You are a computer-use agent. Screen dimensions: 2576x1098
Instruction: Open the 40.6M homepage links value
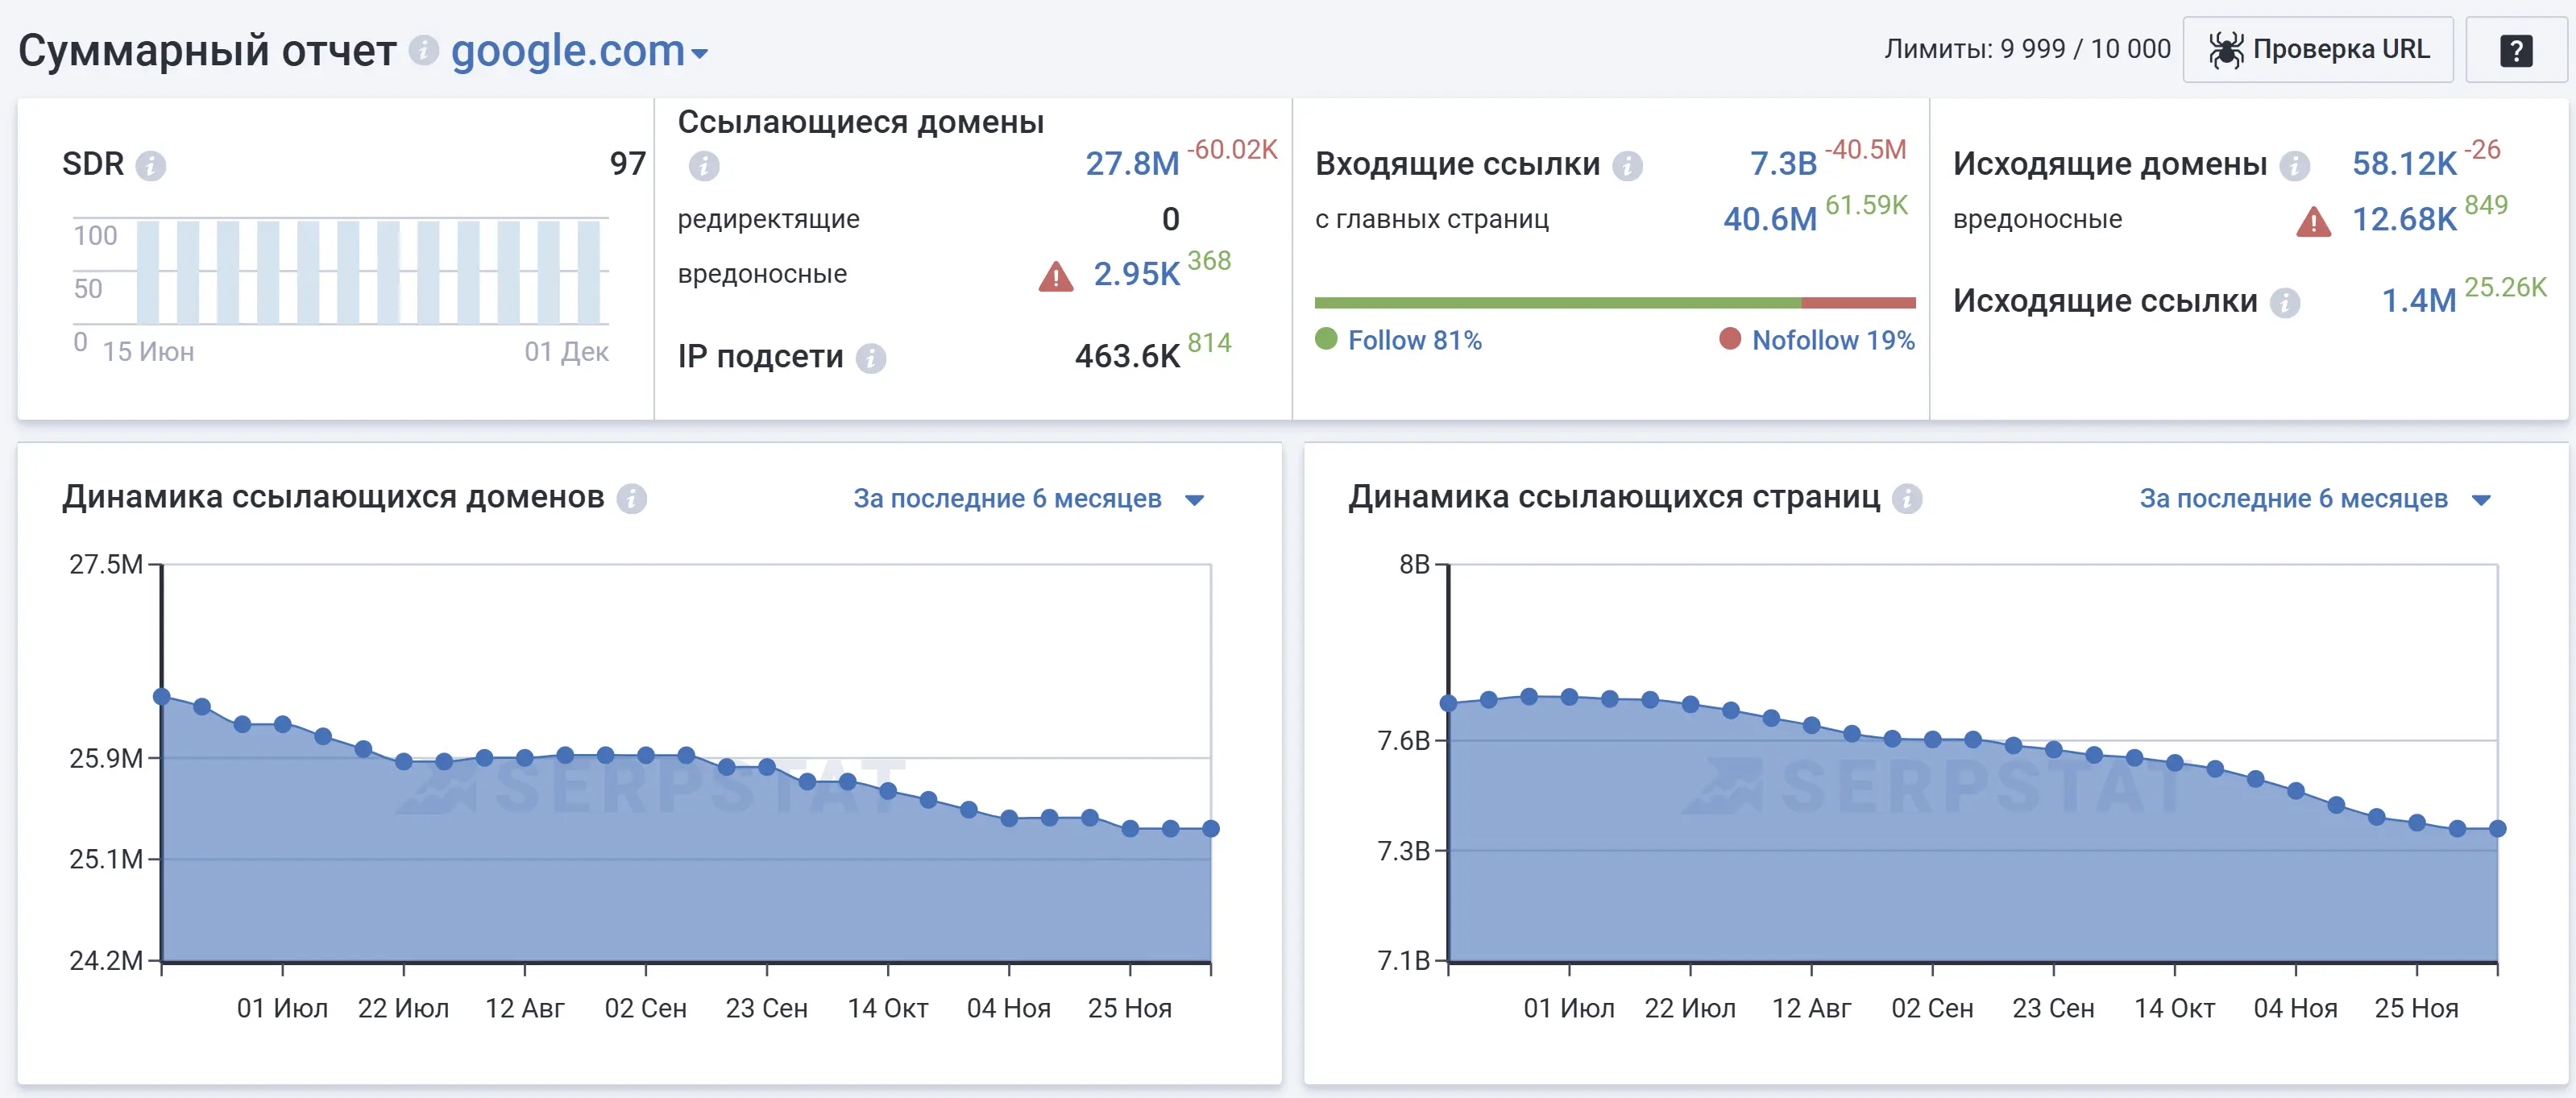point(1770,219)
